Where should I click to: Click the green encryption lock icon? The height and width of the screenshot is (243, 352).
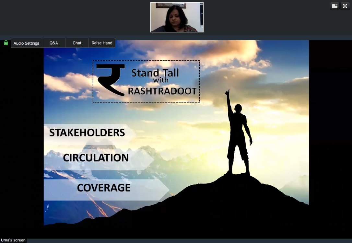click(6, 43)
